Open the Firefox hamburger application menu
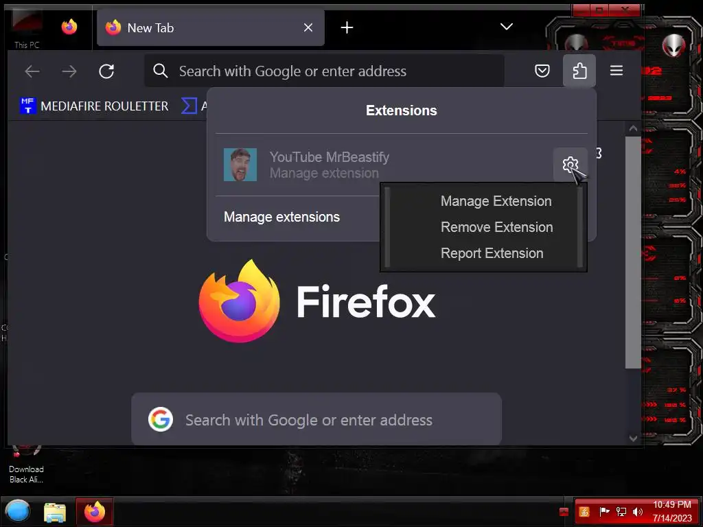Viewport: 703px width, 527px height. pyautogui.click(x=616, y=71)
